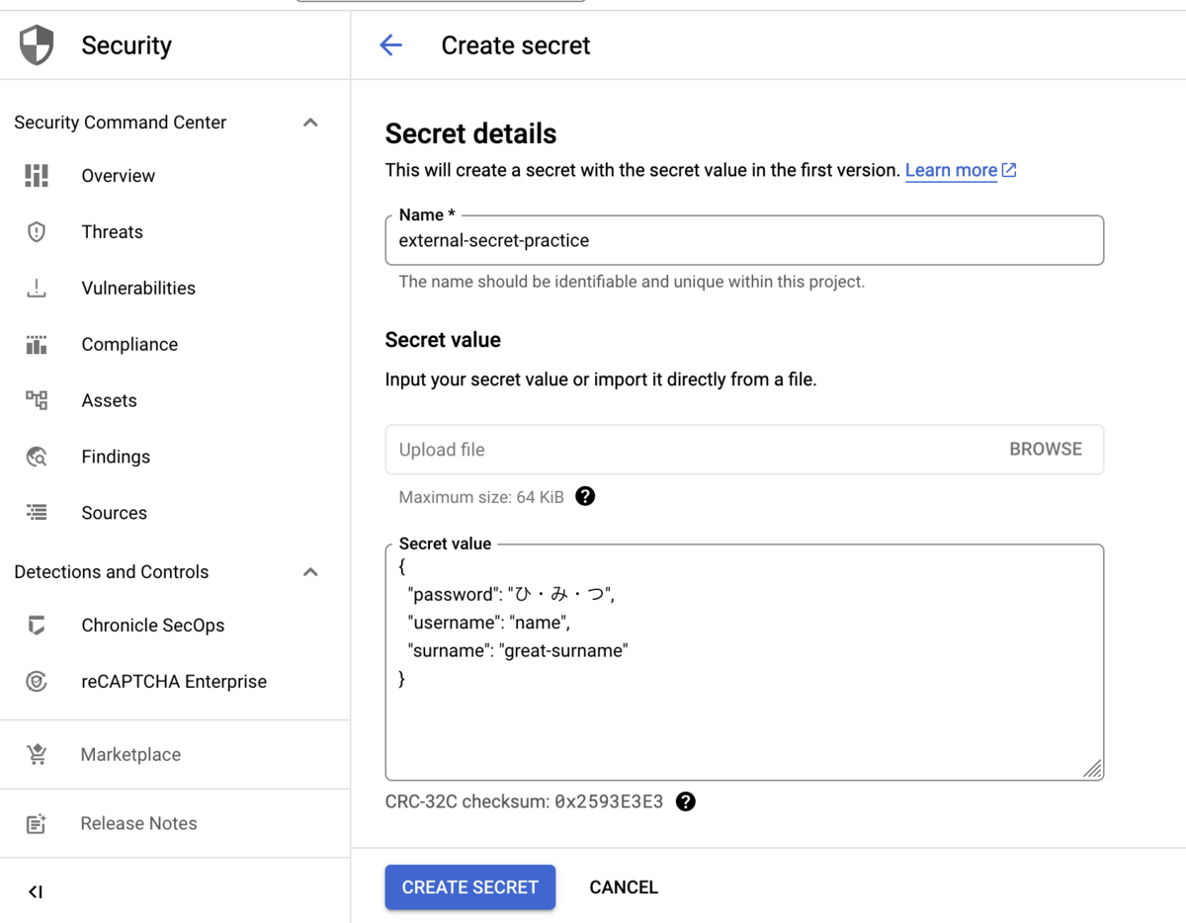This screenshot has width=1186, height=923.
Task: Follow the Learn more link
Action: pos(951,170)
